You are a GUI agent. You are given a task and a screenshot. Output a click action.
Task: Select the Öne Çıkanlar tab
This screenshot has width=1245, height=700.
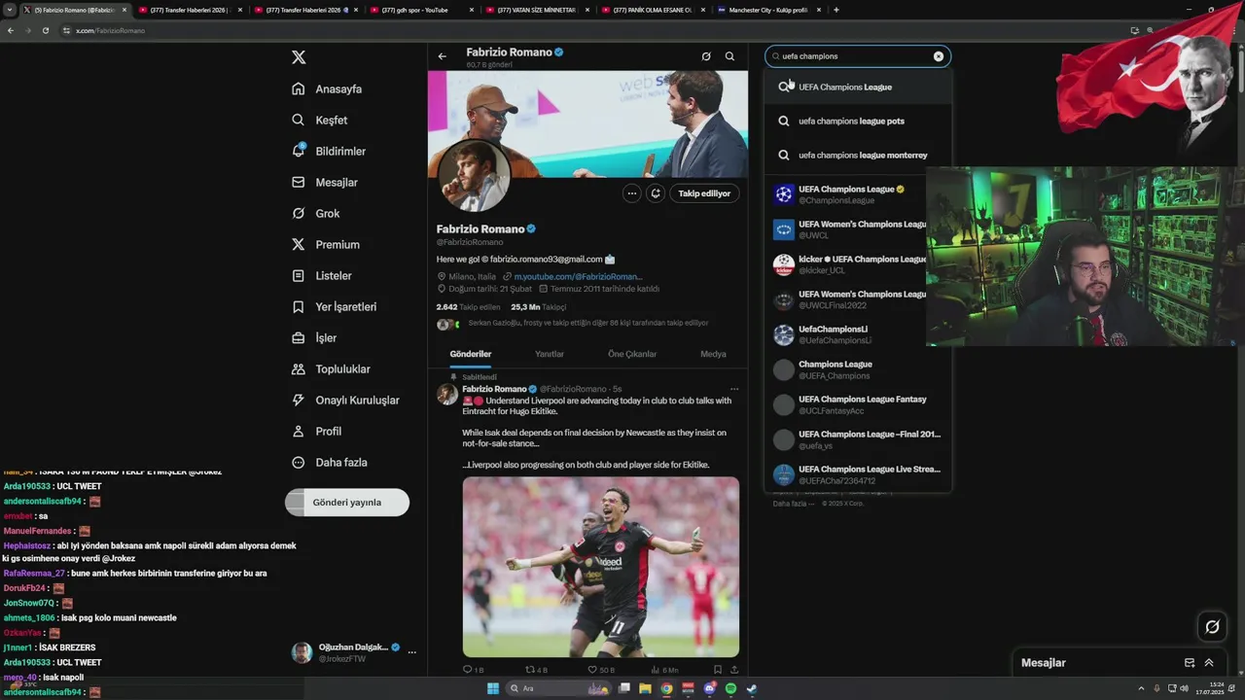point(632,354)
